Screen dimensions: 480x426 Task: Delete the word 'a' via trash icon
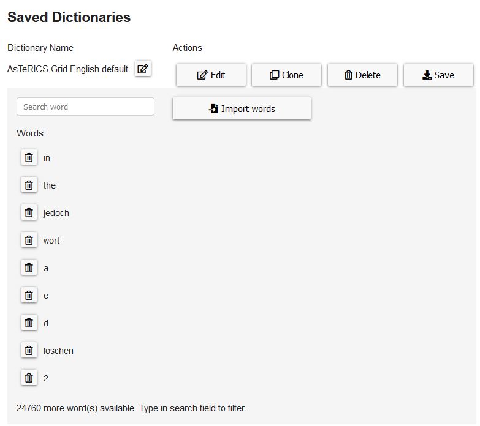click(x=29, y=268)
